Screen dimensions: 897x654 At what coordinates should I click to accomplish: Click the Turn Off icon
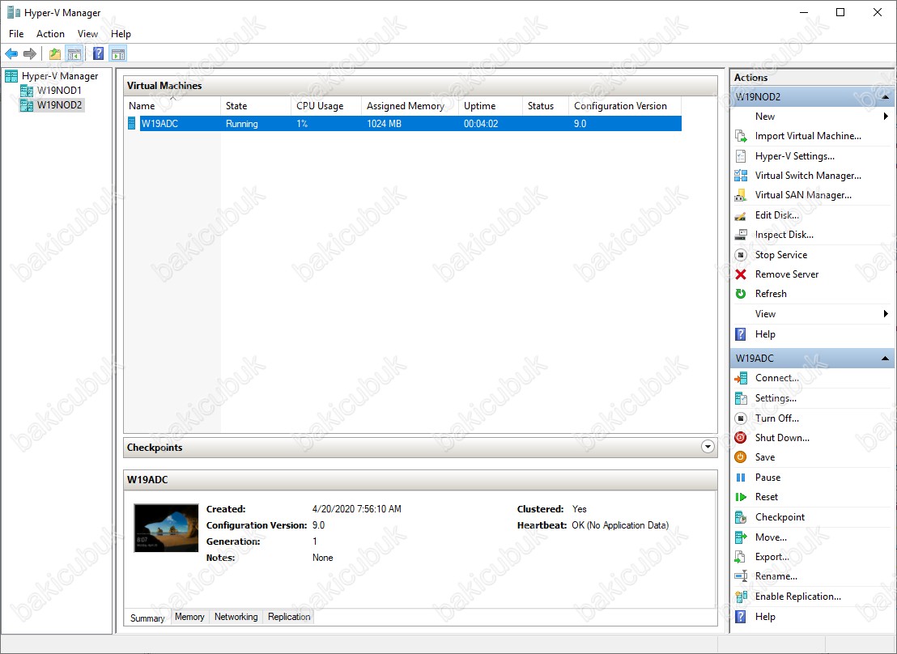(x=741, y=418)
